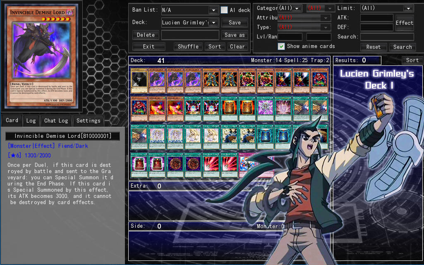Exit the deck editor
Viewport: 424px width, 265px height.
point(149,46)
